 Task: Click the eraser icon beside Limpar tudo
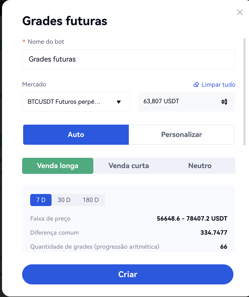[196, 85]
